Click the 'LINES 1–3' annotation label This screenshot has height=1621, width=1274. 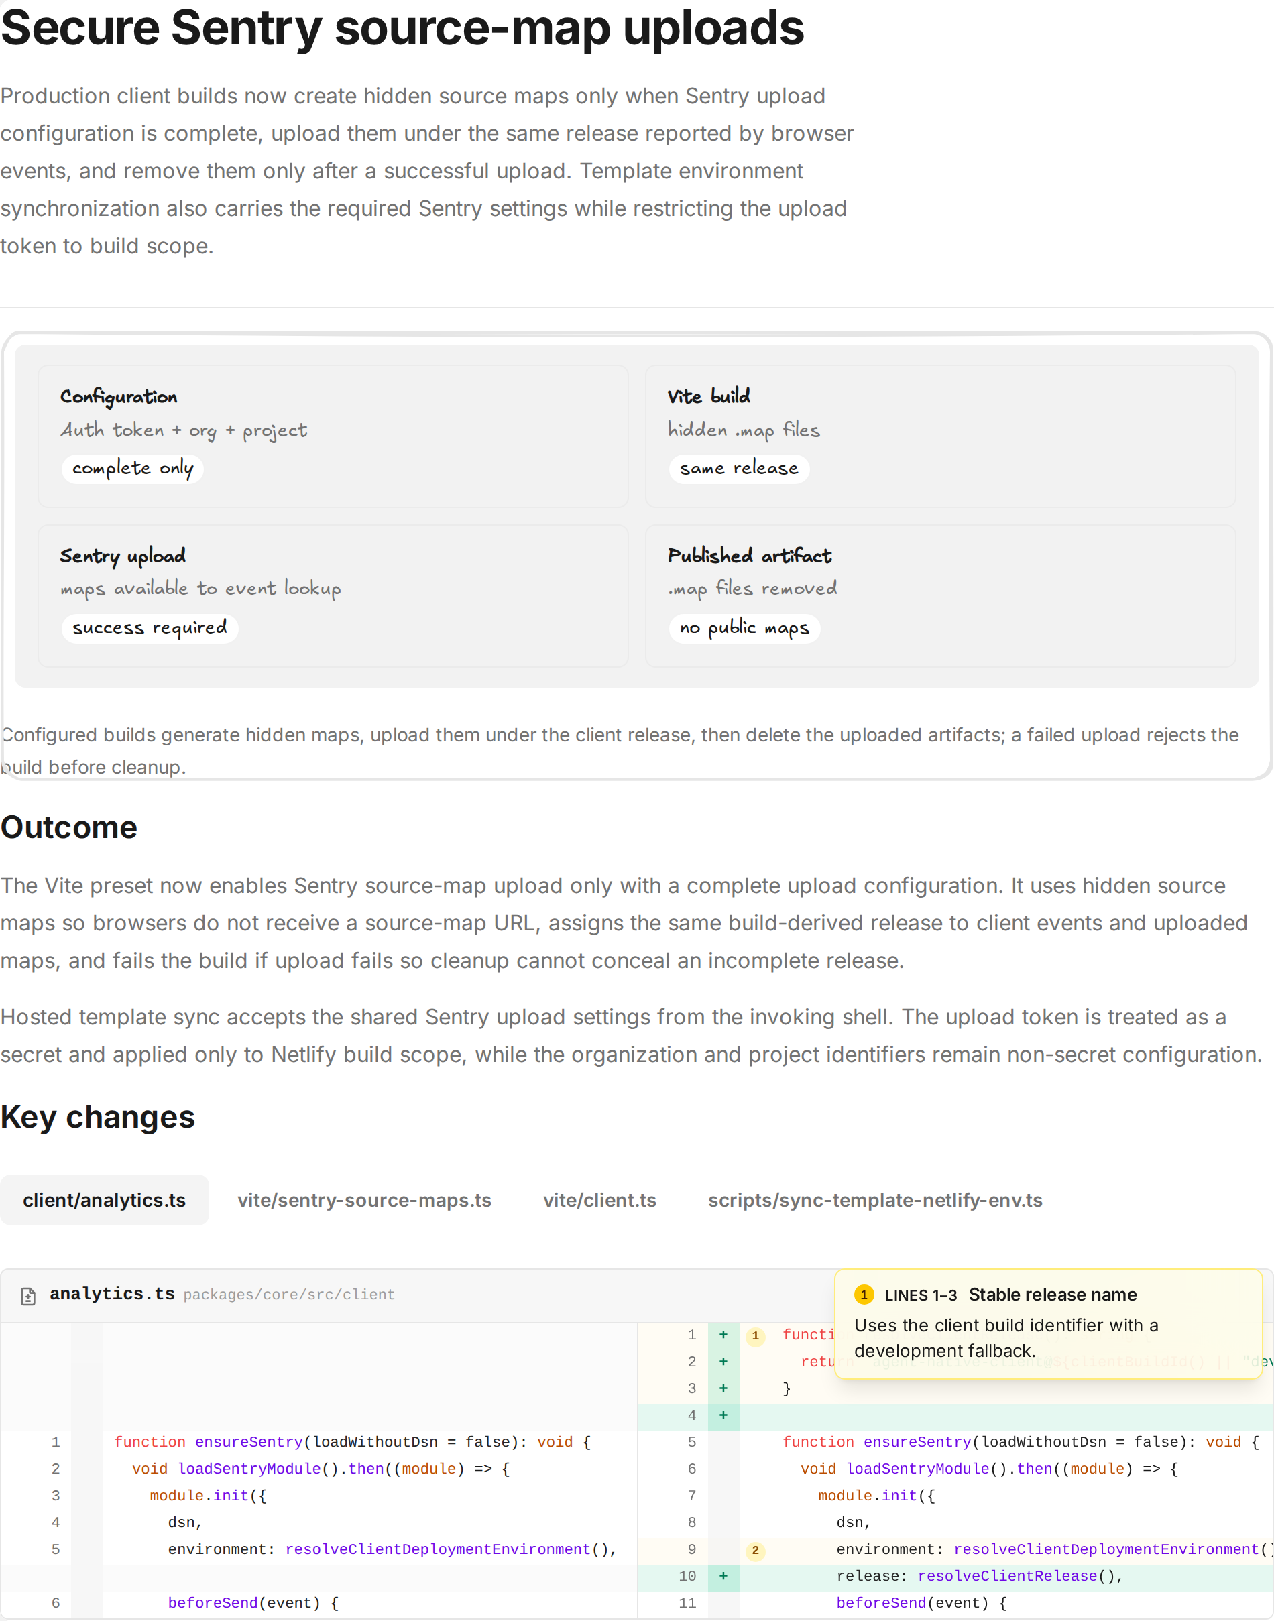point(921,1295)
